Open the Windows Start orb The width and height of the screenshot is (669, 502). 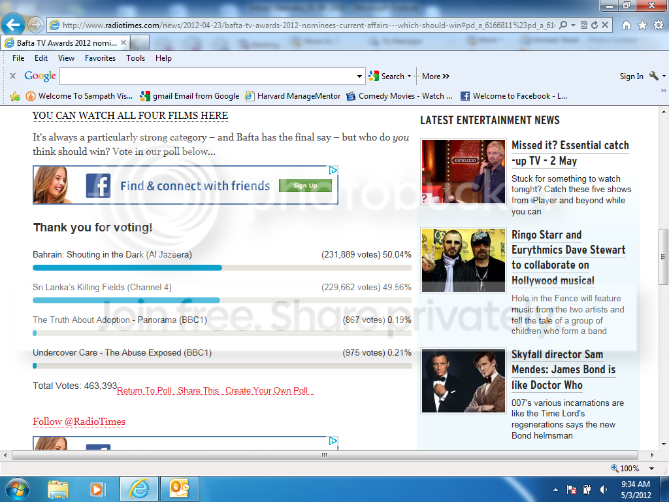(x=16, y=489)
